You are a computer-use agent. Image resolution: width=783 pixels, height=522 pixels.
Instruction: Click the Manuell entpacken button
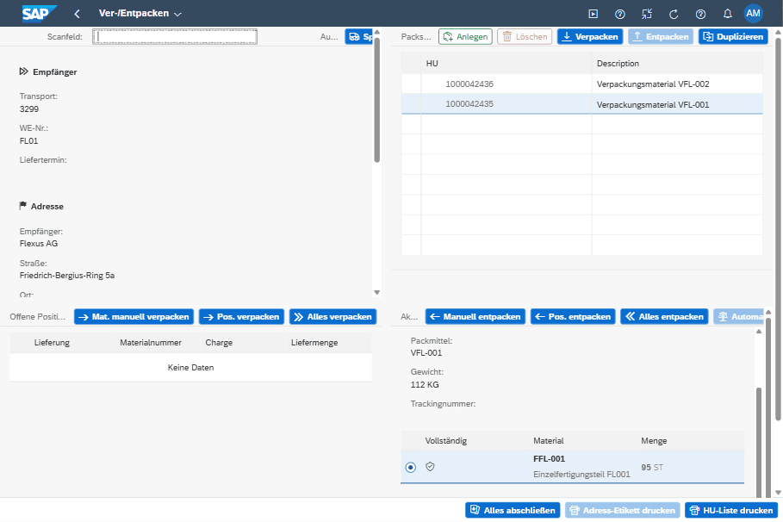click(x=475, y=317)
